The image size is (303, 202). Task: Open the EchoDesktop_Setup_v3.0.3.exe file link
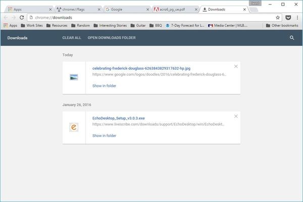[x=119, y=118]
